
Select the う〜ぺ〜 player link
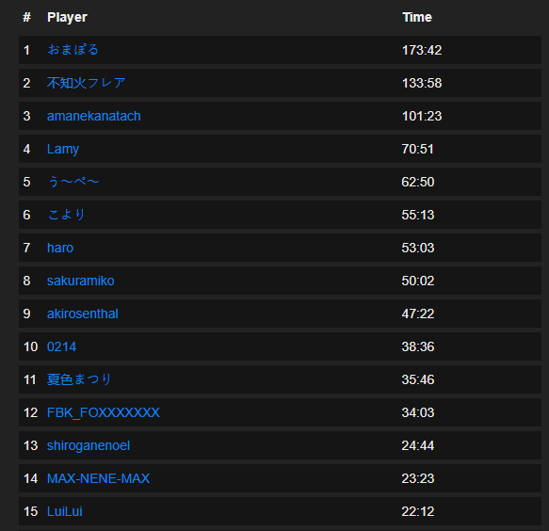pyautogui.click(x=73, y=182)
